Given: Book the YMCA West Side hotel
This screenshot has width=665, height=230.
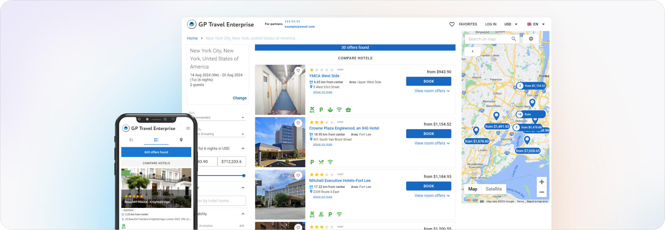Looking at the screenshot, I should [429, 81].
